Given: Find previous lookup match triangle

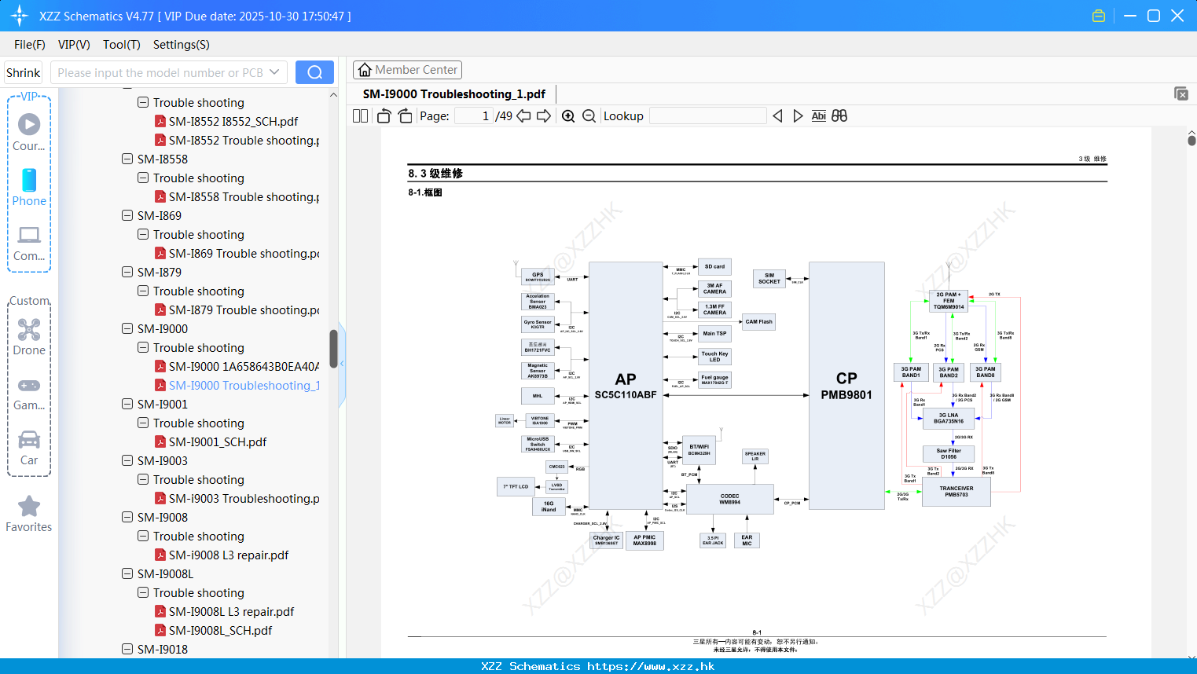Looking at the screenshot, I should (x=777, y=115).
